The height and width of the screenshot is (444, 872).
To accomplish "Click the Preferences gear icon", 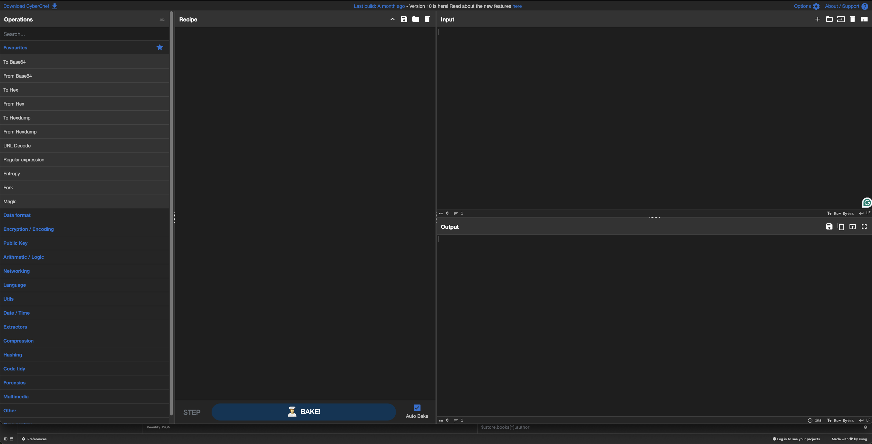I will 24,439.
